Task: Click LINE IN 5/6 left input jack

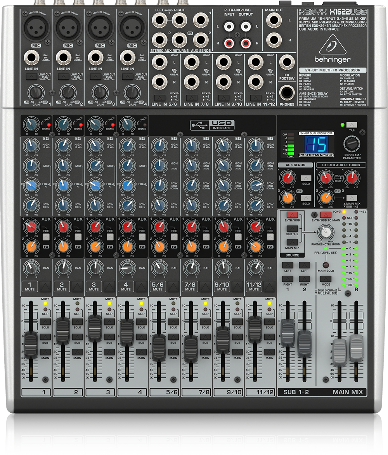Action: 159,63
